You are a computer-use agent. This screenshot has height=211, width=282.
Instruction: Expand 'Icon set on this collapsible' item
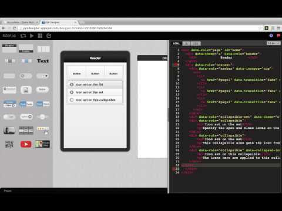tap(95, 100)
